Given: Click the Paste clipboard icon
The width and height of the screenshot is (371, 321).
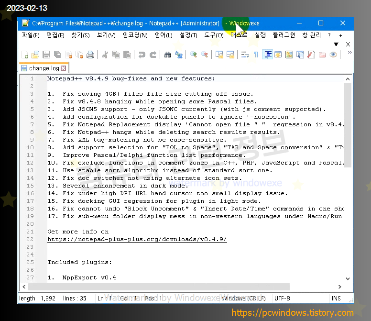Looking at the screenshot, I should click(x=127, y=55).
